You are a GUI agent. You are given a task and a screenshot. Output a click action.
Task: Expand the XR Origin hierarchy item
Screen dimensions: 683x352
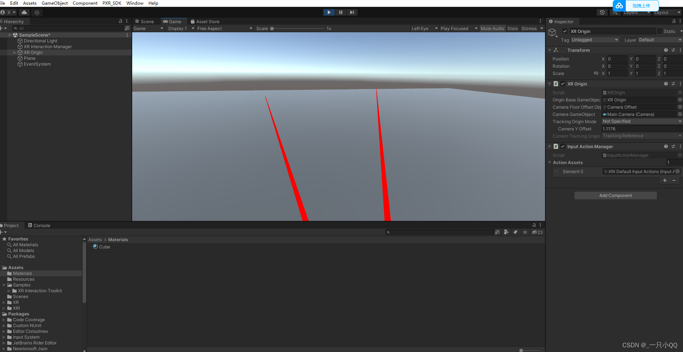click(x=15, y=53)
